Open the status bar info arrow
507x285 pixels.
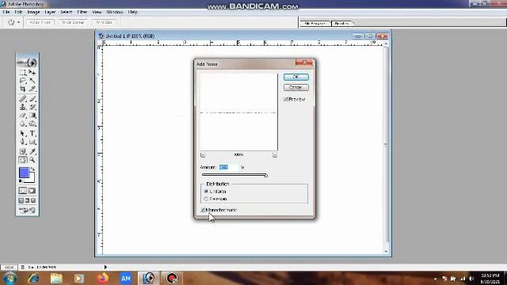coord(105,268)
